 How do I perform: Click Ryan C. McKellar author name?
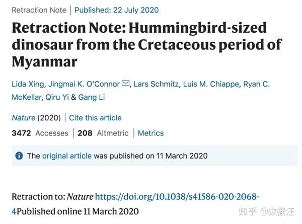click(x=141, y=91)
